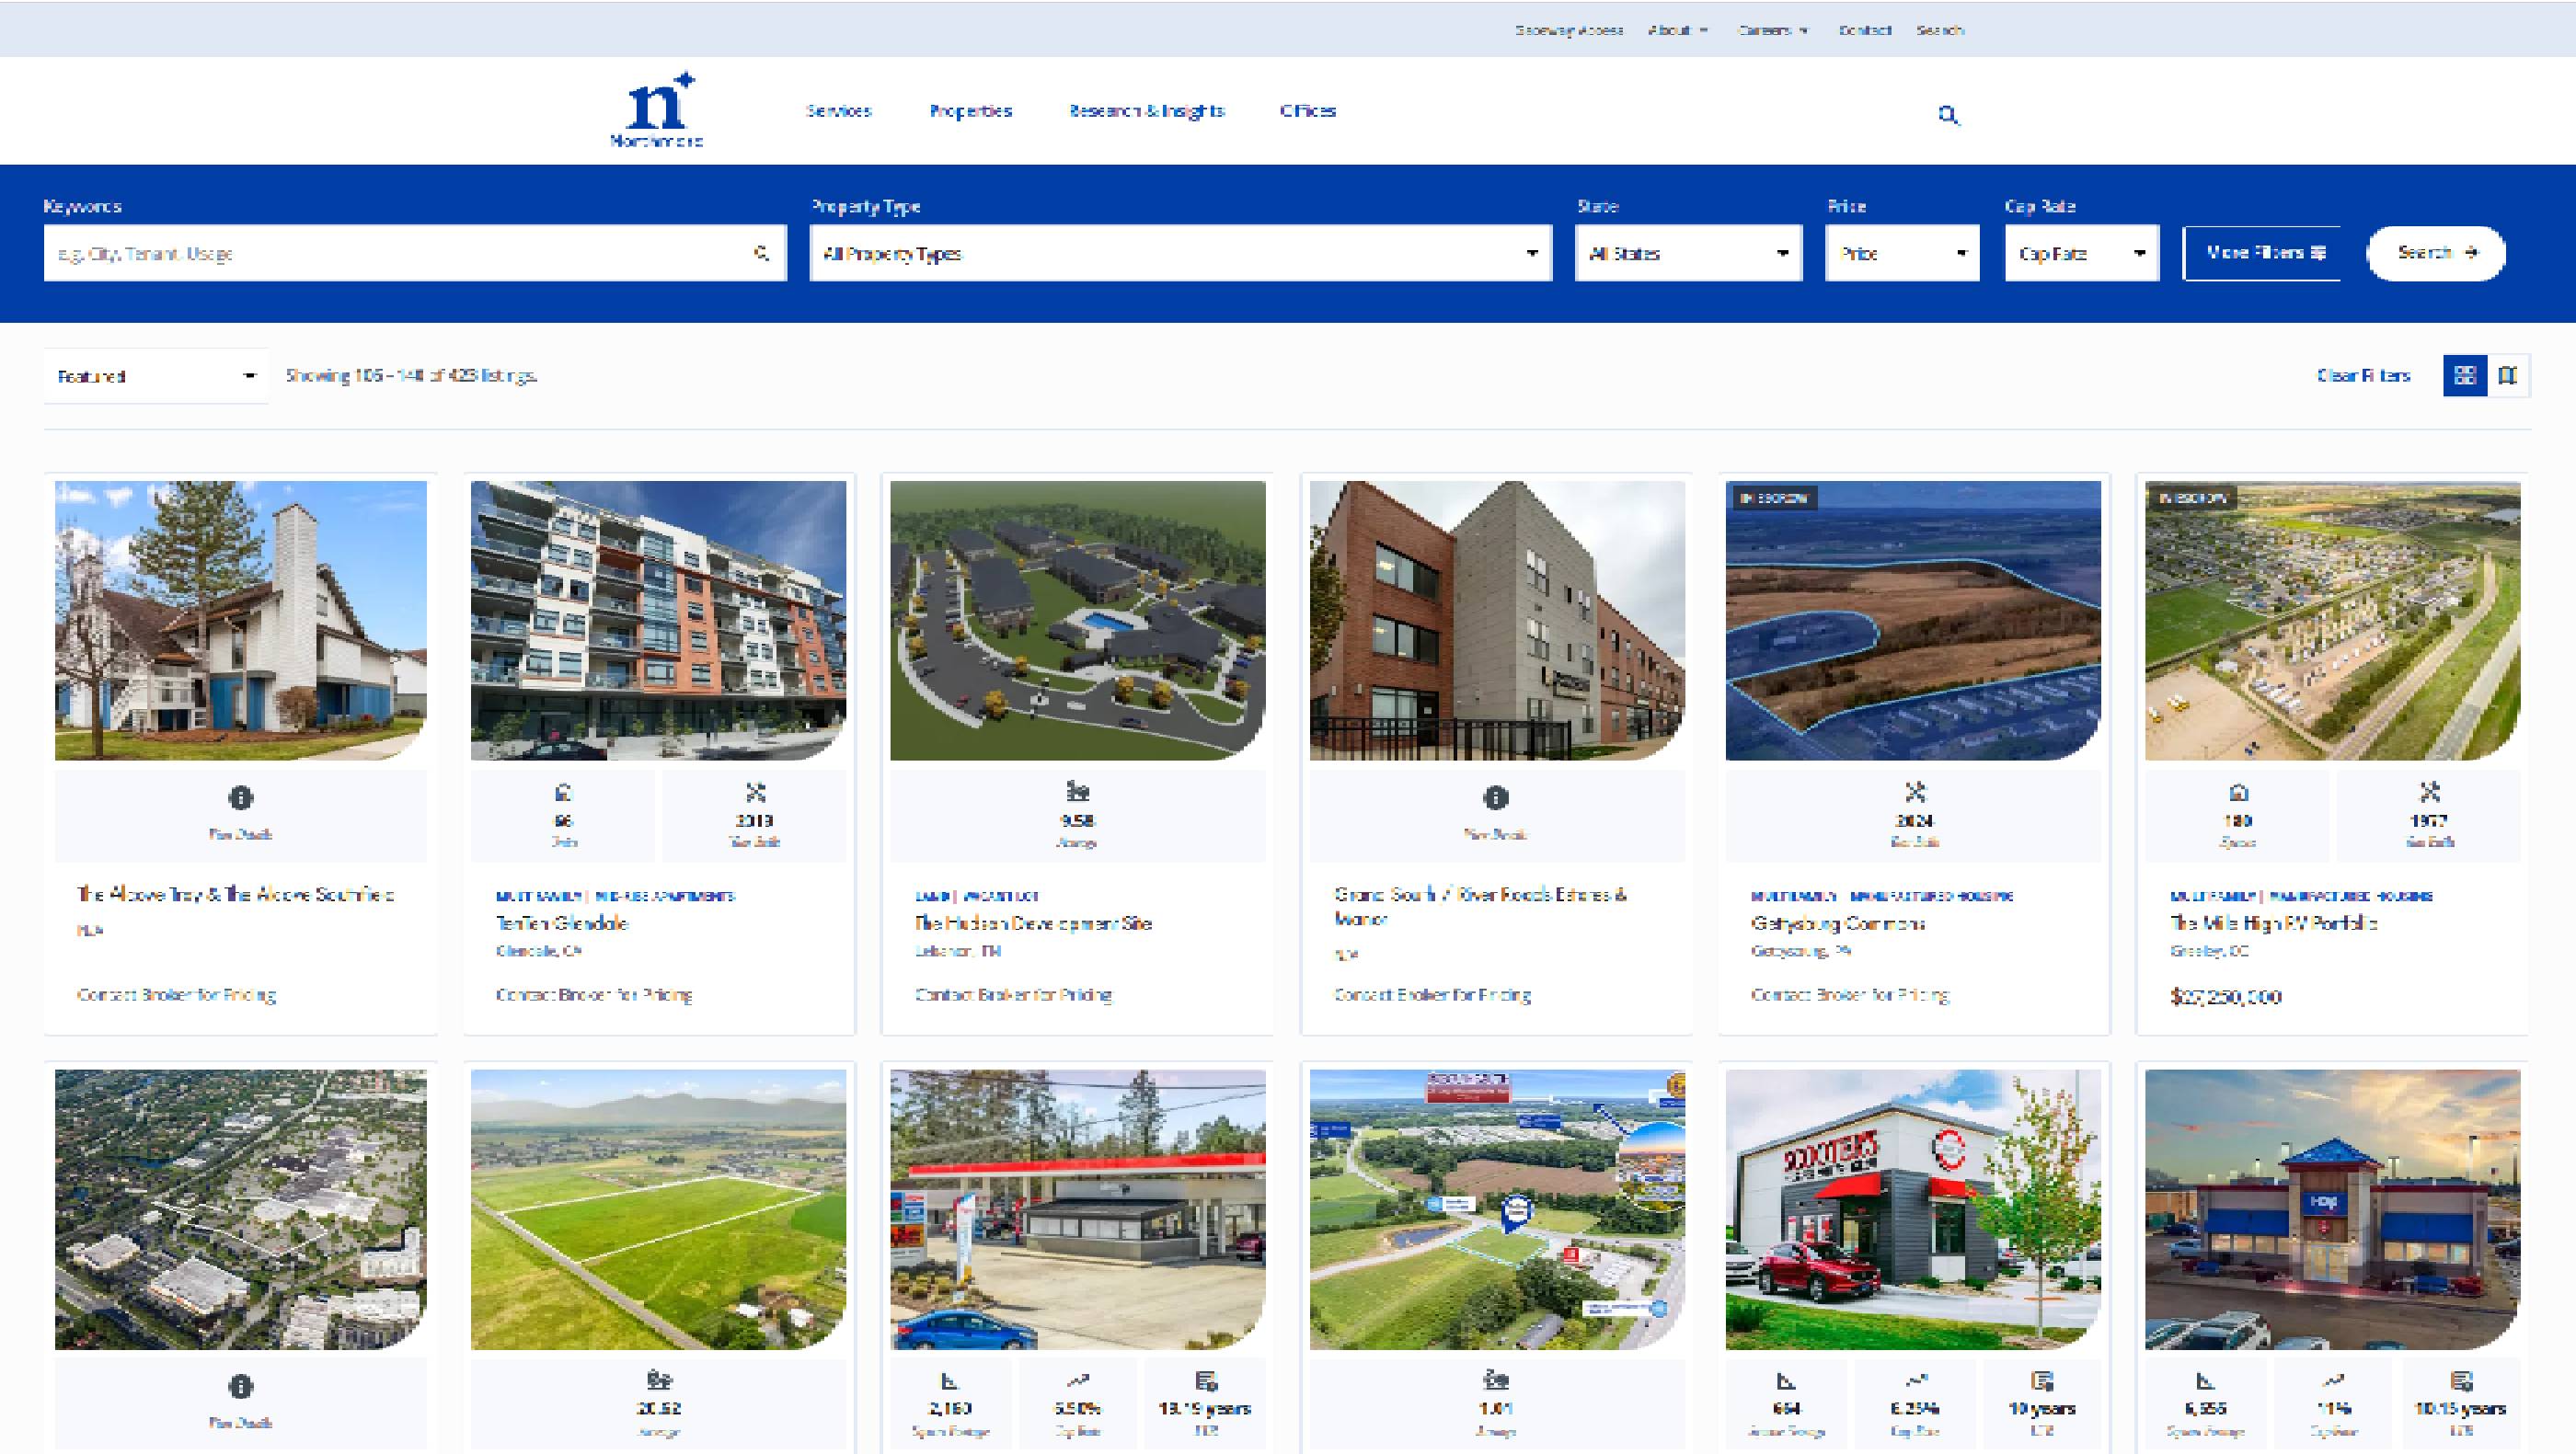This screenshot has height=1454, width=2576.
Task: Open the All States dropdown
Action: click(x=1688, y=253)
